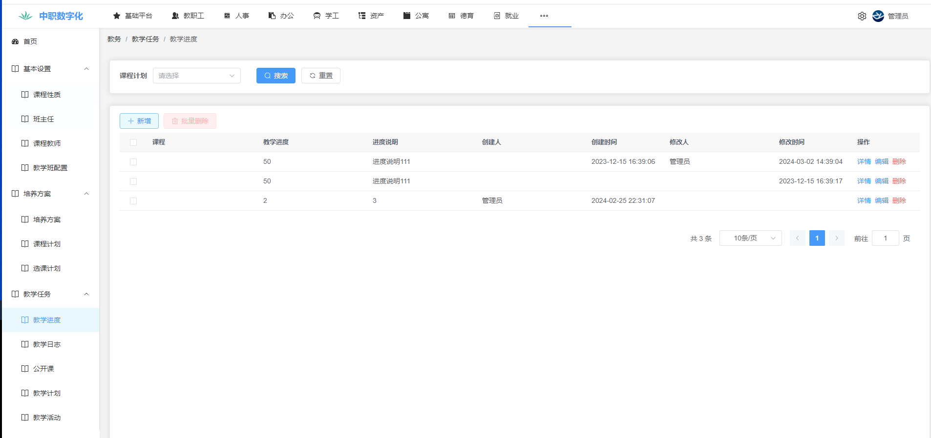
Task: Click the page number input field
Action: coord(885,238)
